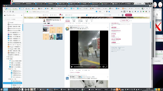Click the Firefox back navigation arrow
The image size is (163, 91).
[5, 12]
